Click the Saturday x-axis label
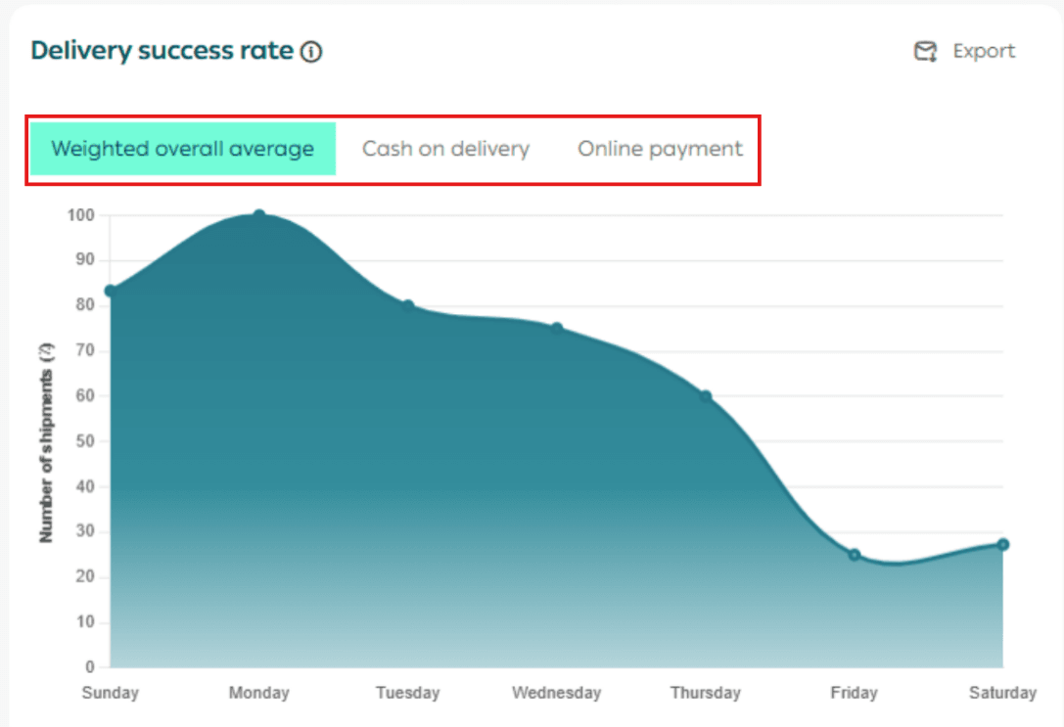1064x727 pixels. (x=1002, y=693)
